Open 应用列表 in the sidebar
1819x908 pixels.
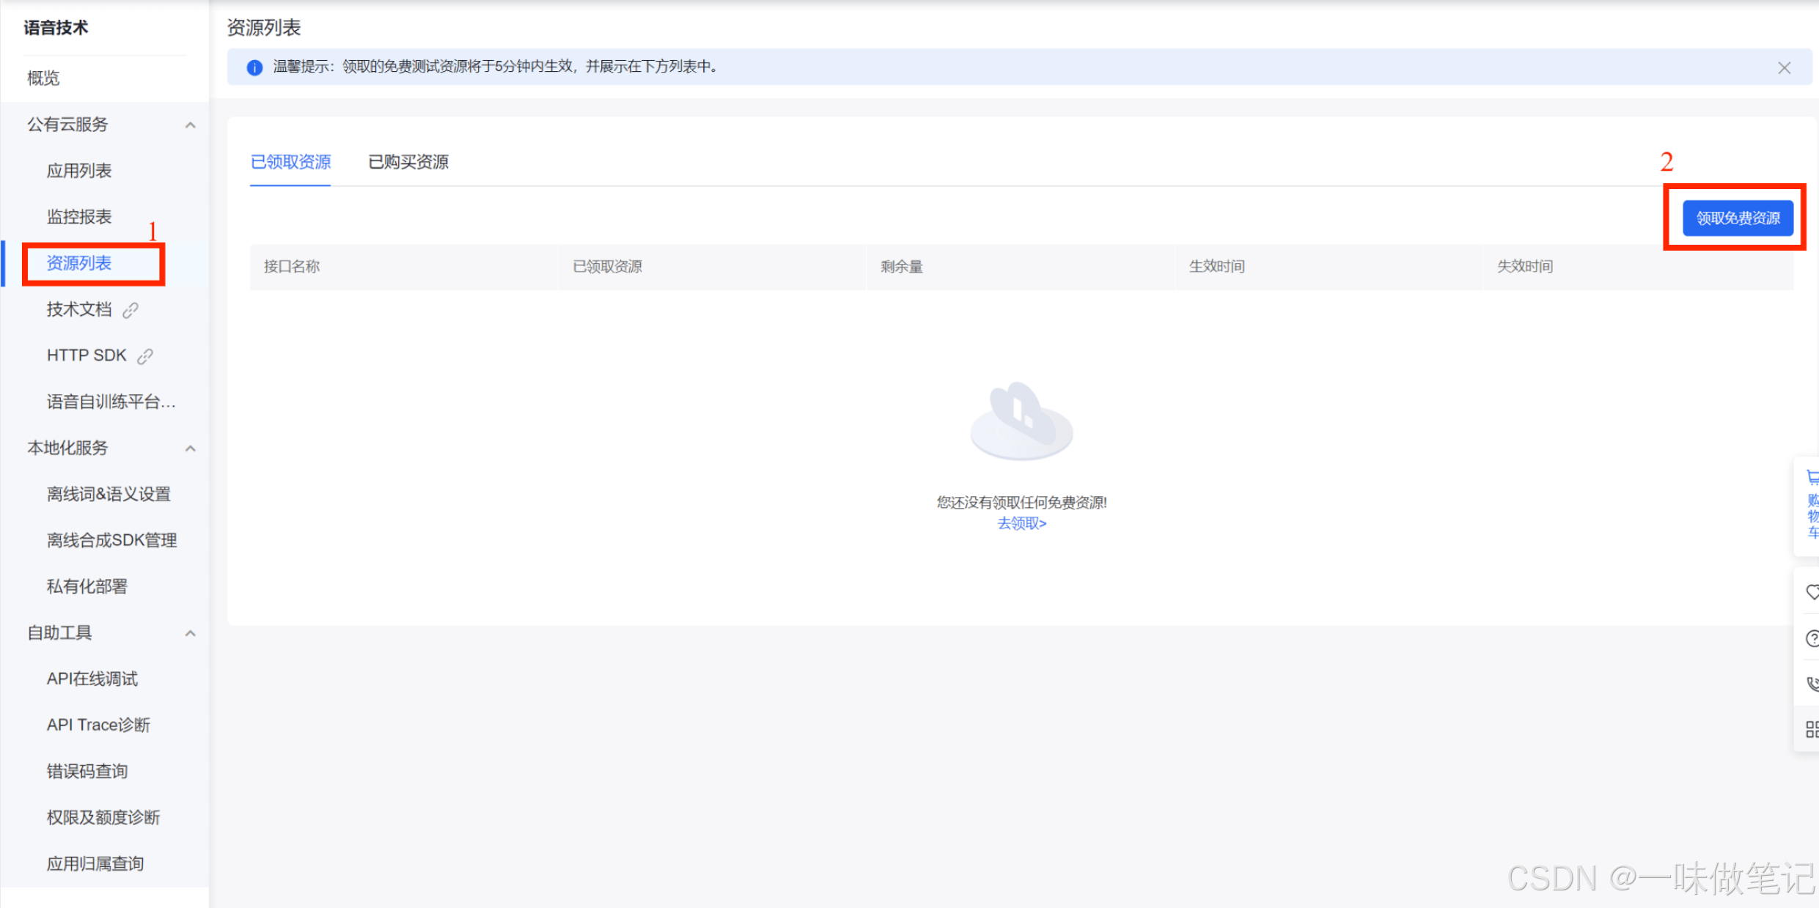pyautogui.click(x=79, y=171)
